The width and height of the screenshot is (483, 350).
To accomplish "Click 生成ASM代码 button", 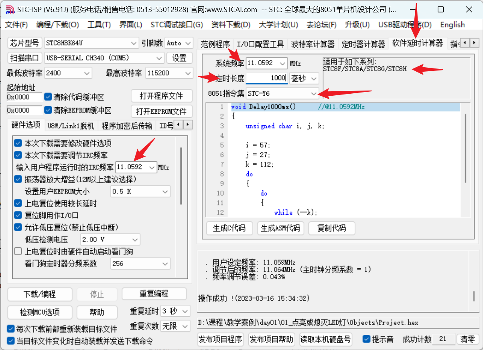I will pyautogui.click(x=280, y=228).
